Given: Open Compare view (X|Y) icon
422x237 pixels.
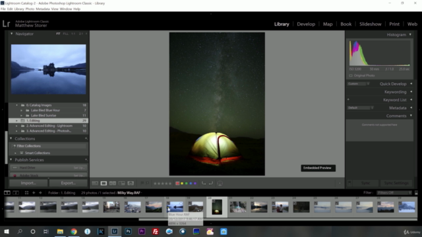Looking at the screenshot, I should (x=113, y=183).
